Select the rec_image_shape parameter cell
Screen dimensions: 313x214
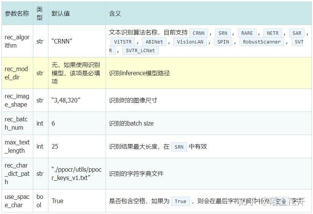pos(17,100)
